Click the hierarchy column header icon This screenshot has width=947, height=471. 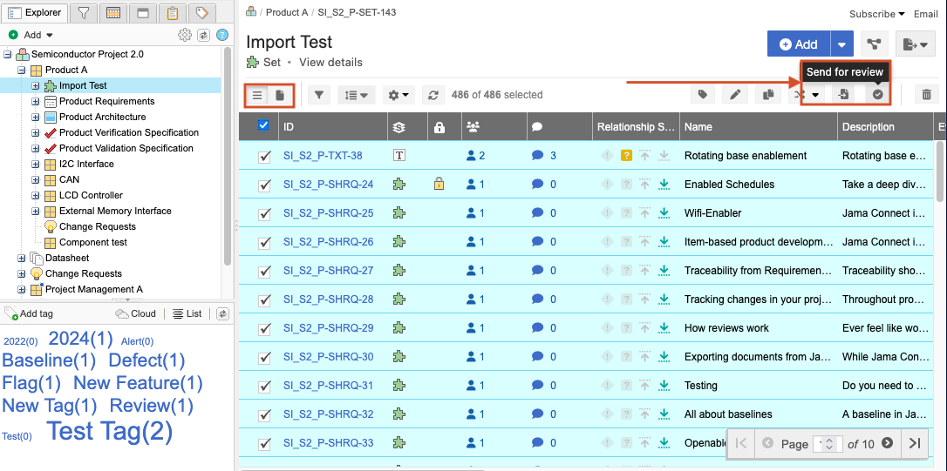398,126
